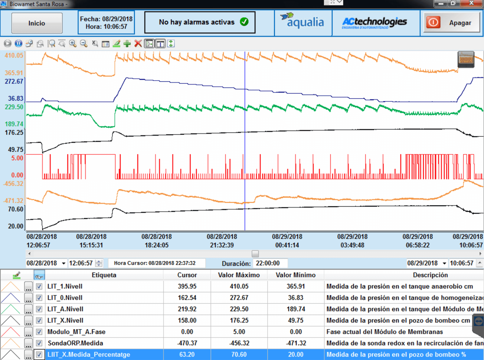Click the brush icon in table header
The image size is (484, 360).
(x=17, y=275)
